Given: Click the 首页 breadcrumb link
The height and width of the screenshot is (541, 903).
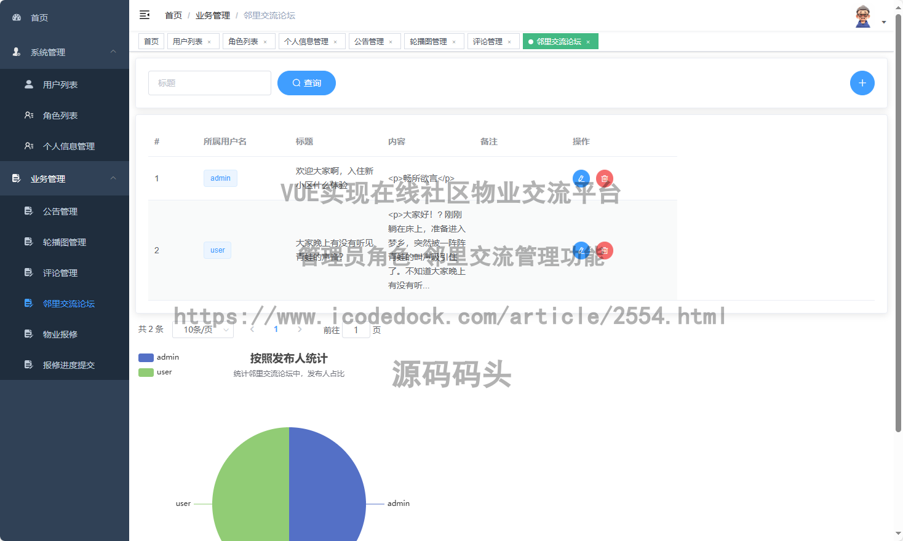Looking at the screenshot, I should tap(173, 15).
